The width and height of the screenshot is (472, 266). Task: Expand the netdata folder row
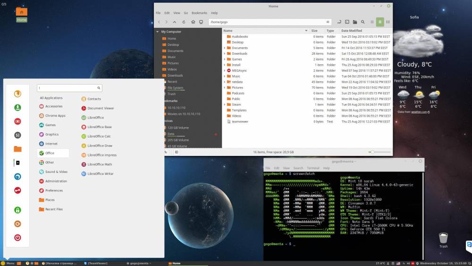point(225,82)
